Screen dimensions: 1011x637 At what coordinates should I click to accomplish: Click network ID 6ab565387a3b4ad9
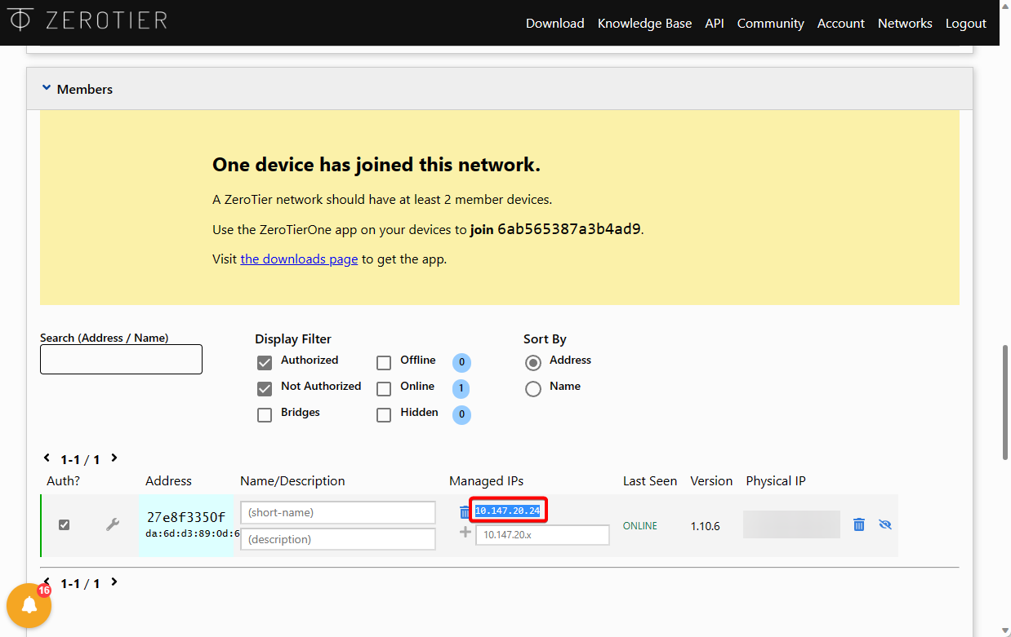(569, 229)
